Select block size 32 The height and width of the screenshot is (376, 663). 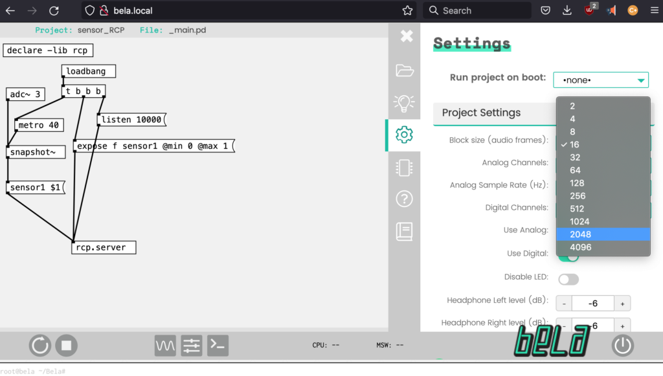click(603, 157)
